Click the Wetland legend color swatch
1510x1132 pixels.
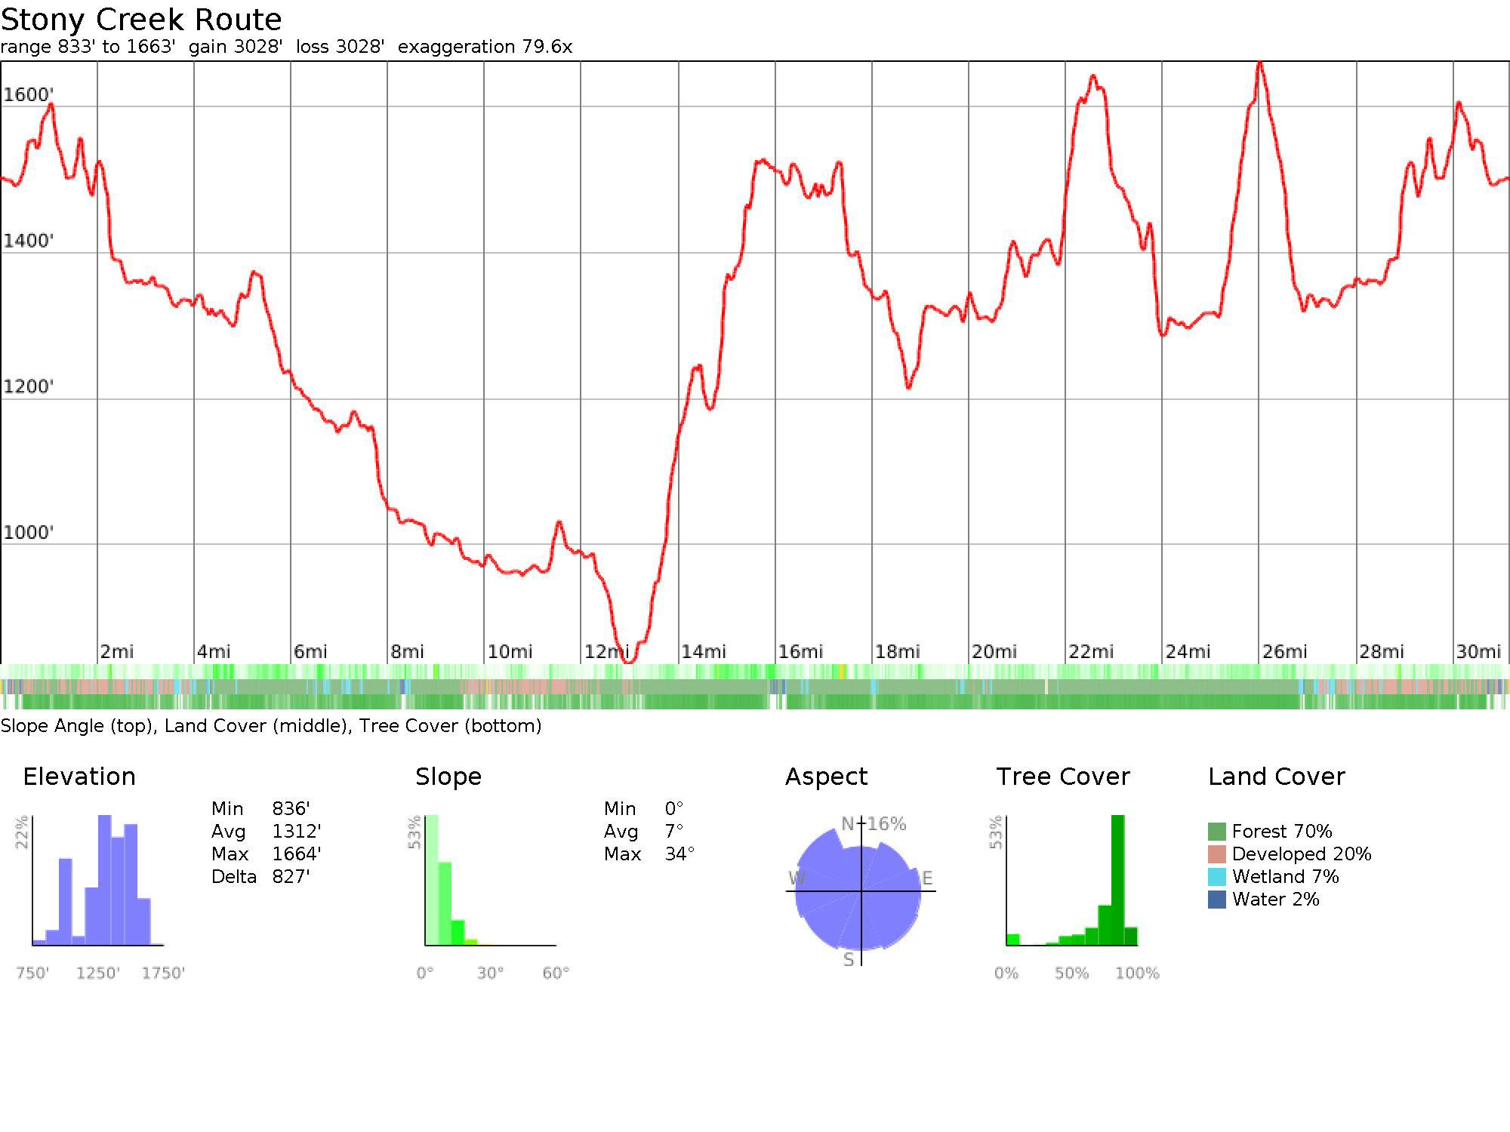pyautogui.click(x=1216, y=877)
